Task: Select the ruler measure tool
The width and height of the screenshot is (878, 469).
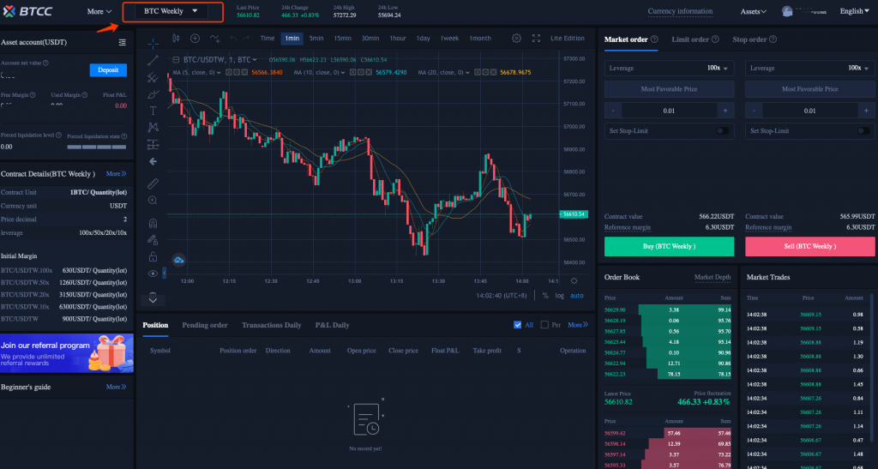Action: point(153,183)
